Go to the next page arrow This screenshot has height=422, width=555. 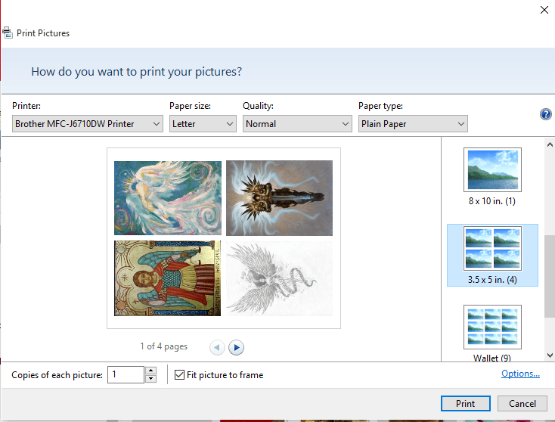236,347
